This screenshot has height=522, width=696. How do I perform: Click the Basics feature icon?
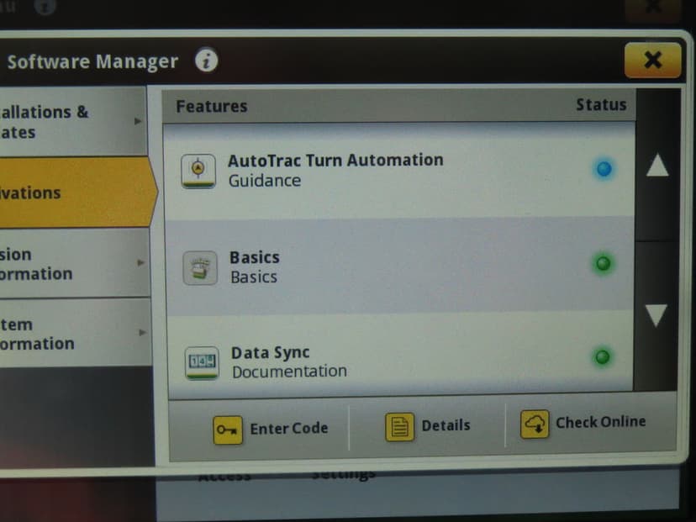200,268
